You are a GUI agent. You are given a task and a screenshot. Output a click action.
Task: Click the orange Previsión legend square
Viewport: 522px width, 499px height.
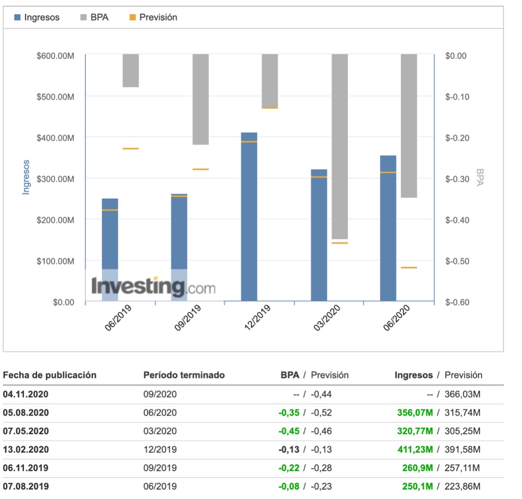pos(132,18)
